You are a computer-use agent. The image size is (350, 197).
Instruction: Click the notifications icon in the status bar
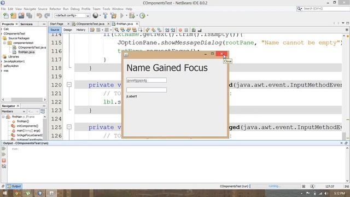(312, 186)
